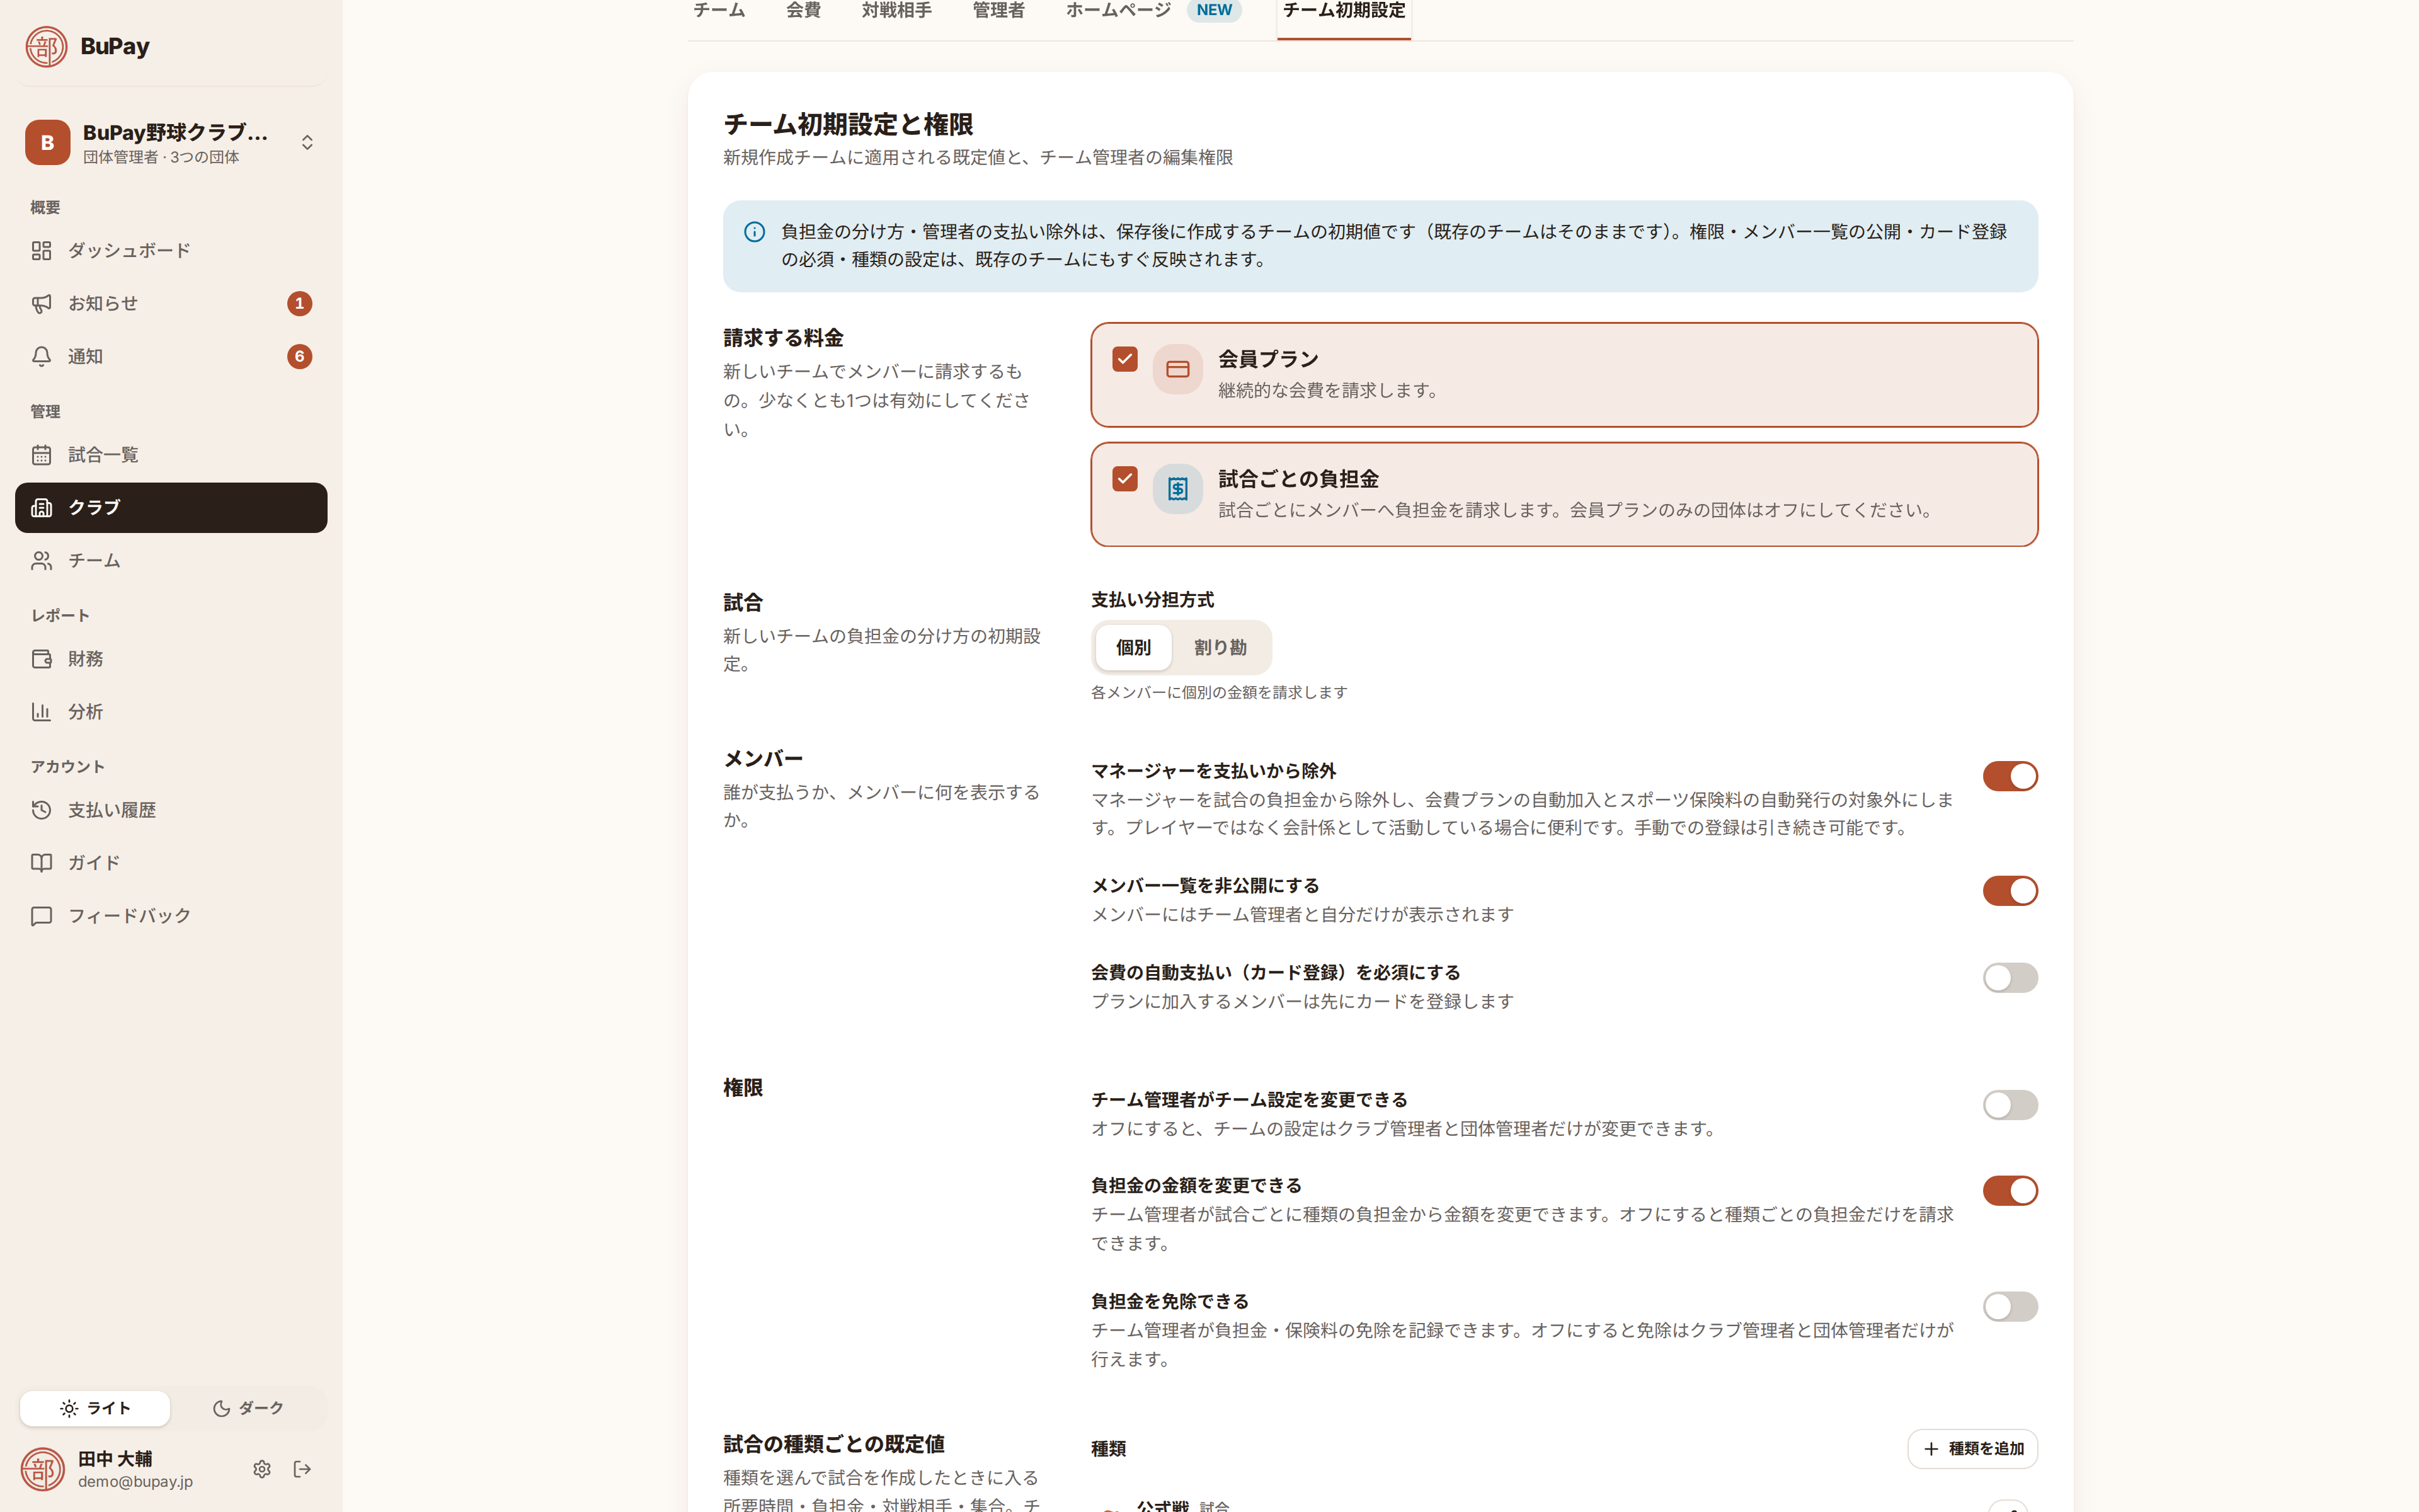Switch to the ホームページ tab
Viewport: 2419px width, 1512px height.
1153,11
